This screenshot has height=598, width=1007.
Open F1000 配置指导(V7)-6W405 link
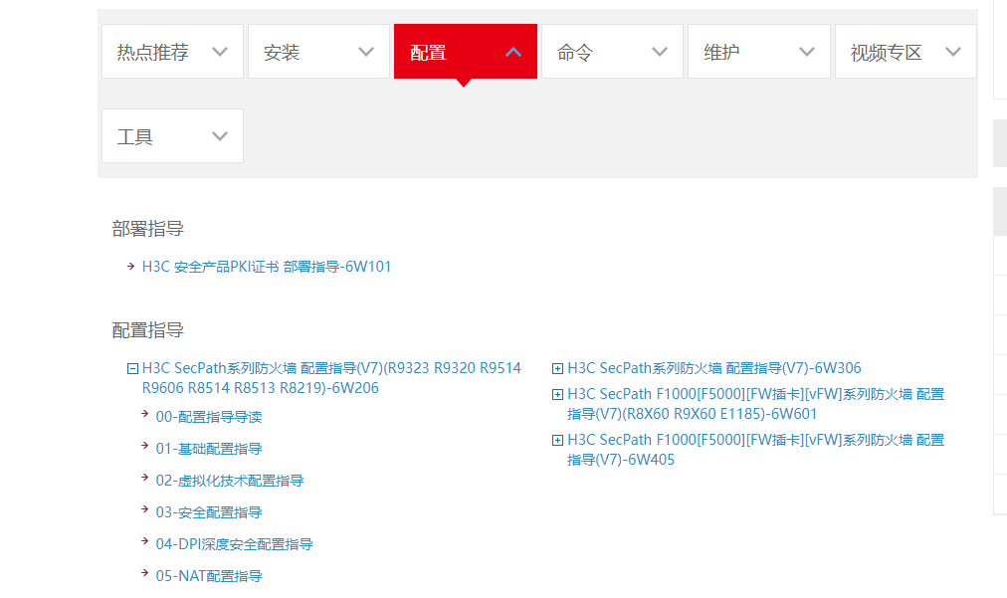coord(756,450)
